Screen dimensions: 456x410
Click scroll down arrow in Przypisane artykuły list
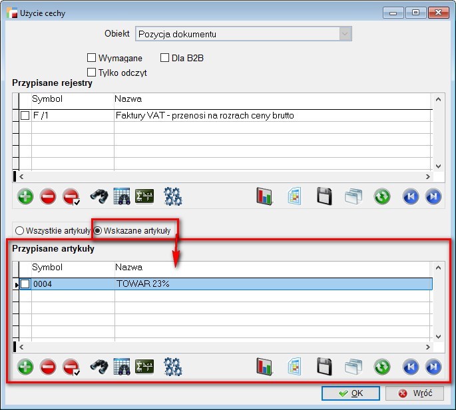tap(439, 337)
